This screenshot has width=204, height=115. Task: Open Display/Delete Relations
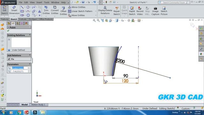click(x=105, y=10)
